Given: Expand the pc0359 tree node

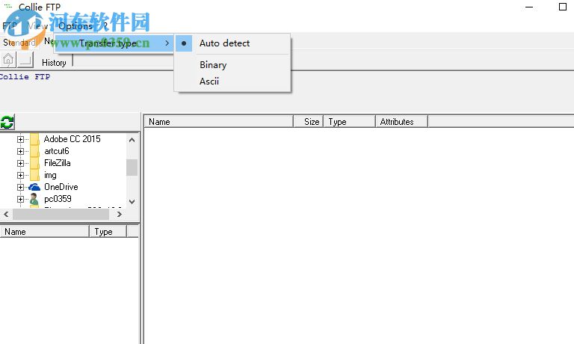Looking at the screenshot, I should coord(20,199).
